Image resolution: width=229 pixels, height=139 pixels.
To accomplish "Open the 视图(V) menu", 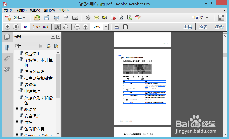I will coord(35,10).
